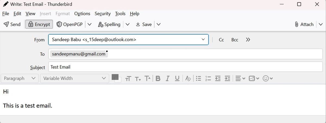Attach a file with the paperclip

click(304, 24)
